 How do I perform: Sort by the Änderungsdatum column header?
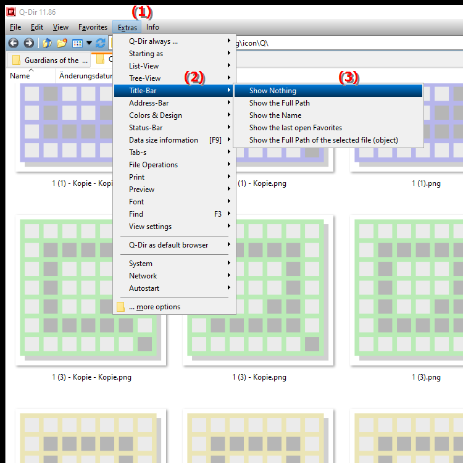pos(85,76)
